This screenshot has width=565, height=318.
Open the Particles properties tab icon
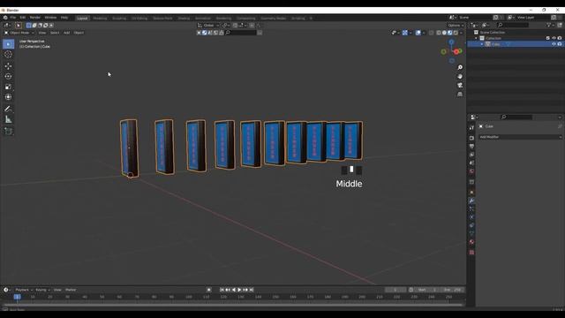tap(471, 208)
